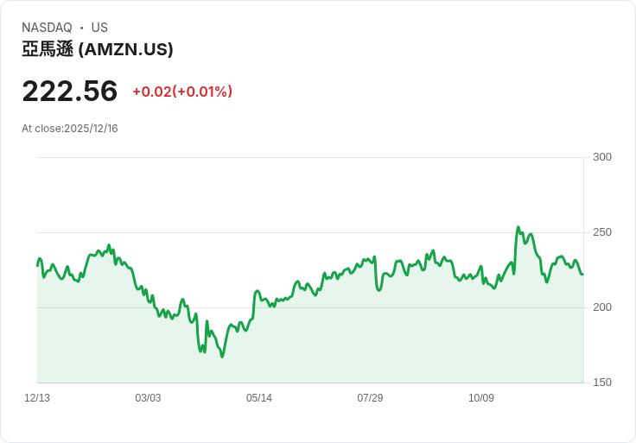Click the red +0.02(+0.01%) price change
Screen dimensions: 636x443
click(x=182, y=92)
